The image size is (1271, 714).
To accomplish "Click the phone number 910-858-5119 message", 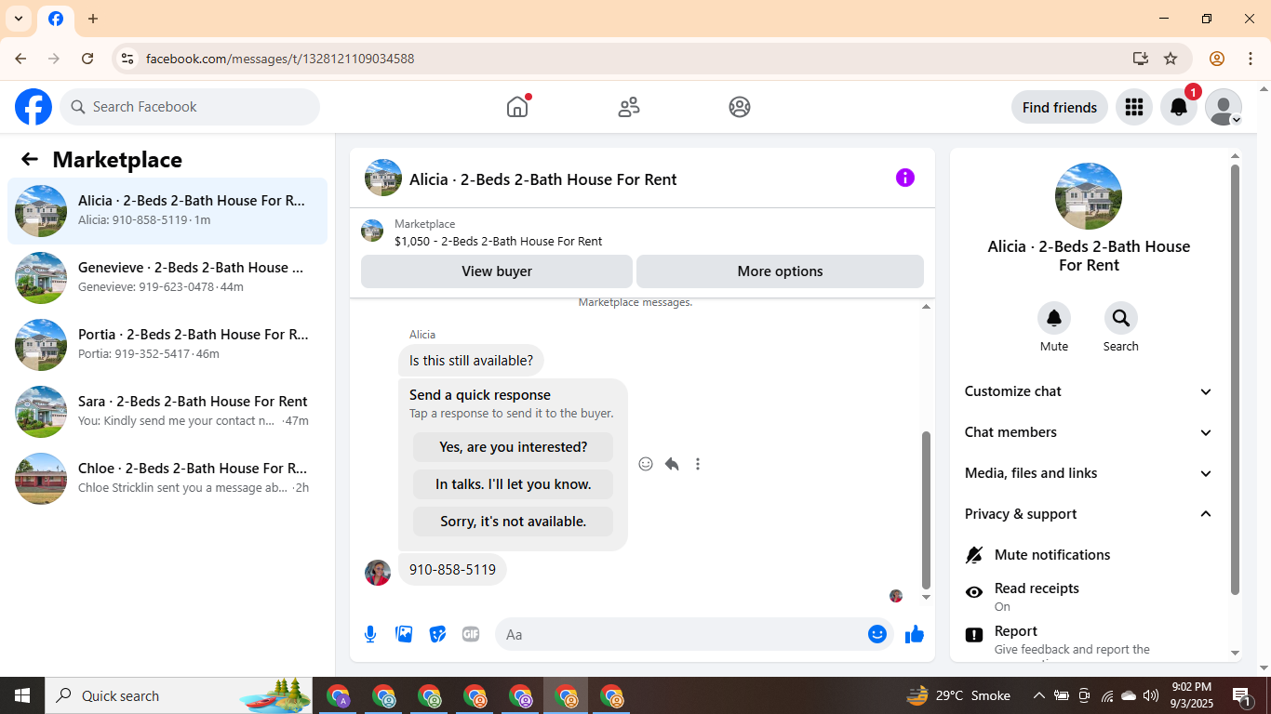I will tap(452, 570).
